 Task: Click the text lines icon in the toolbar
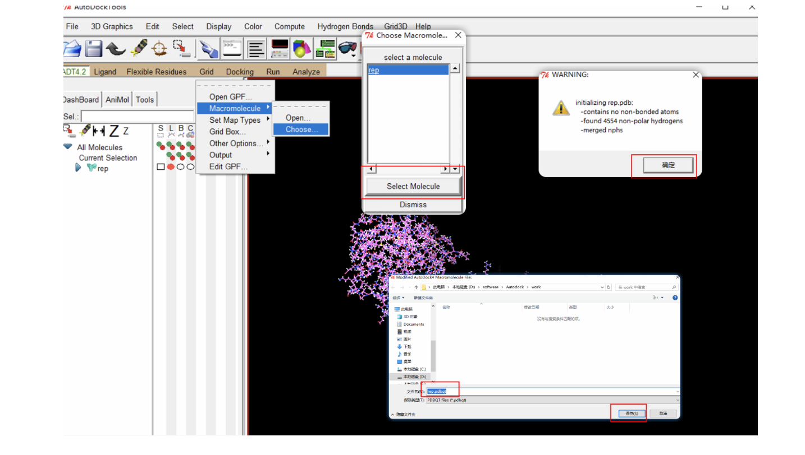click(x=256, y=49)
